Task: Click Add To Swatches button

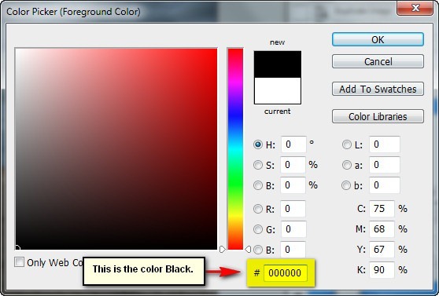Action: [x=378, y=89]
